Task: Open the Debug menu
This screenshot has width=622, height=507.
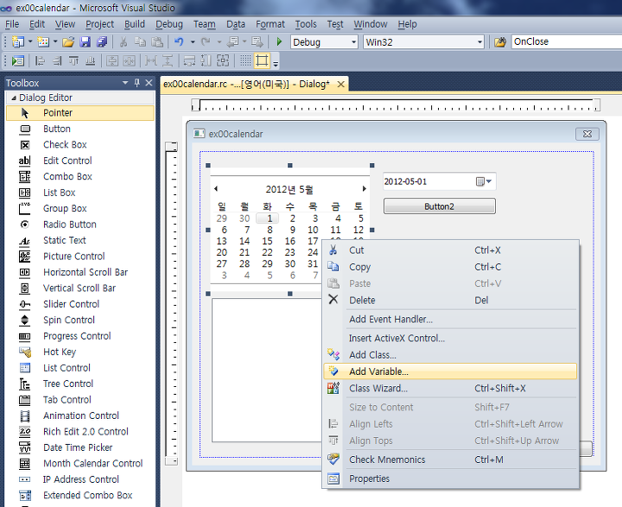Action: click(169, 24)
